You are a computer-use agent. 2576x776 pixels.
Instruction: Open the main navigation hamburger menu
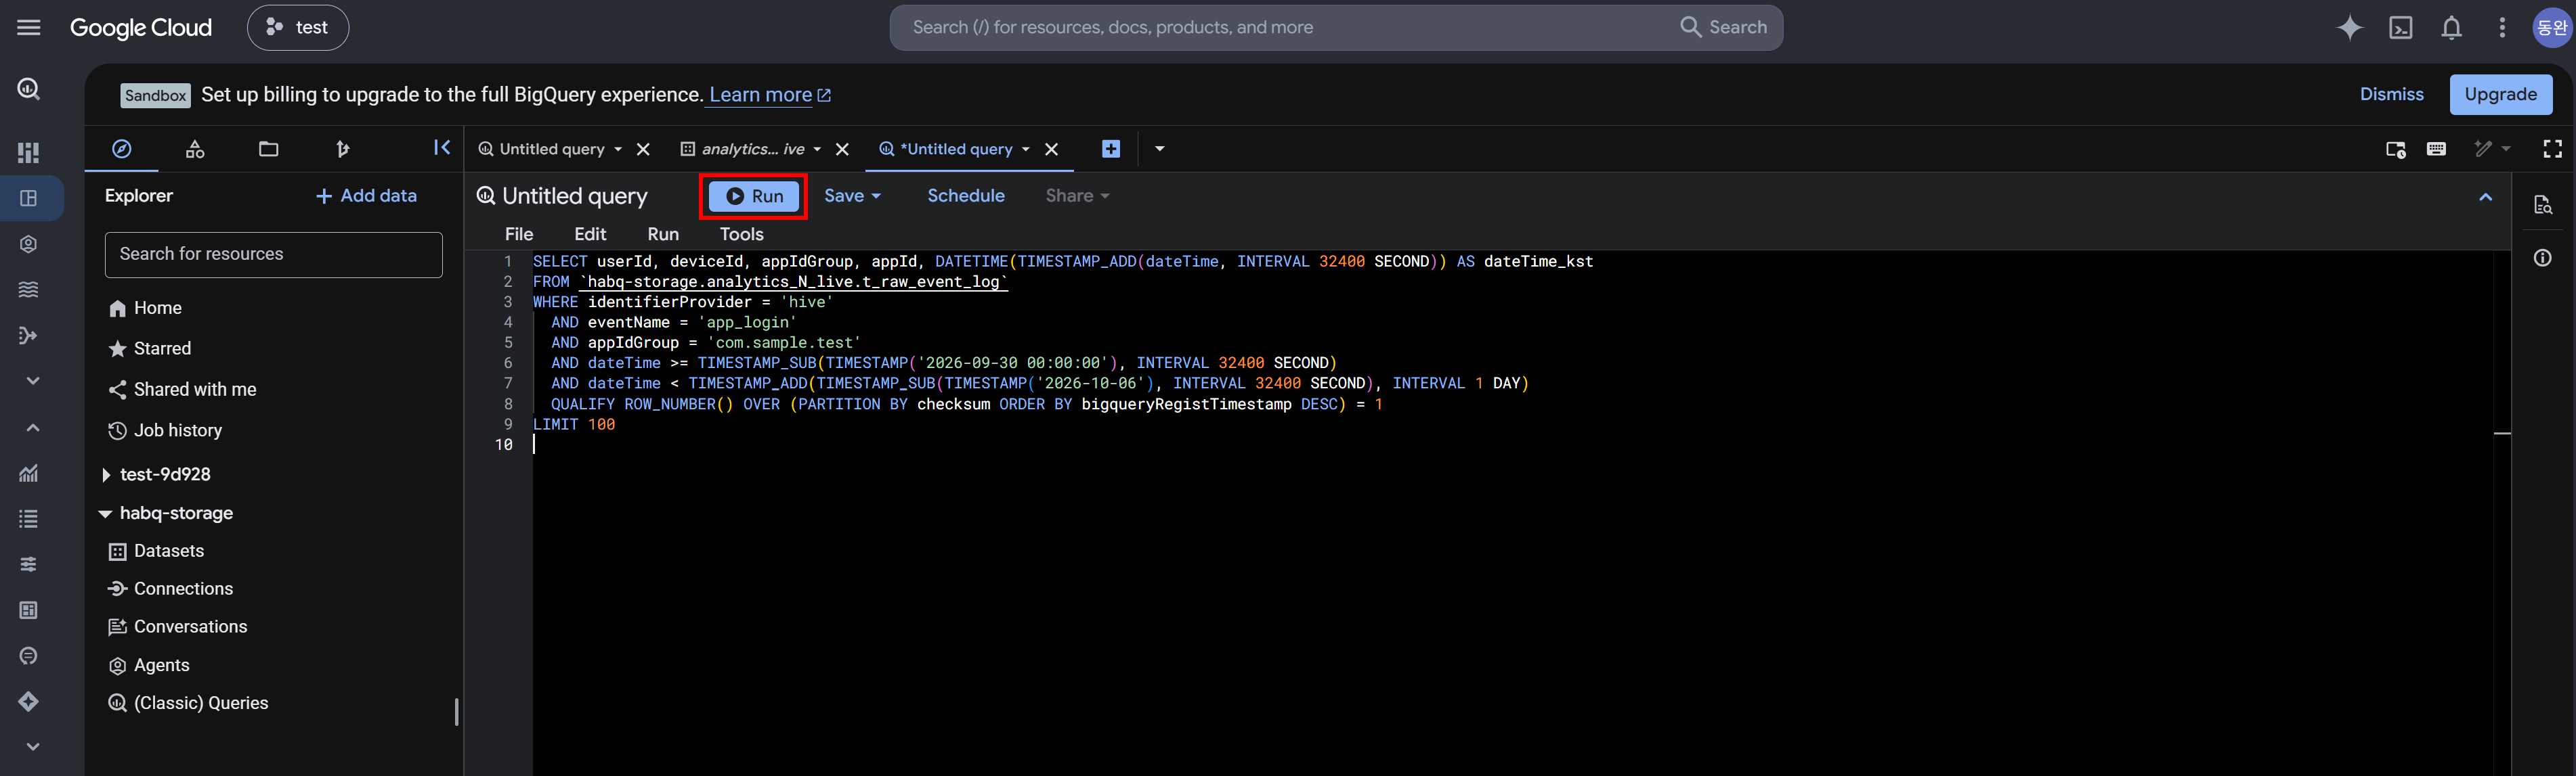29,28
